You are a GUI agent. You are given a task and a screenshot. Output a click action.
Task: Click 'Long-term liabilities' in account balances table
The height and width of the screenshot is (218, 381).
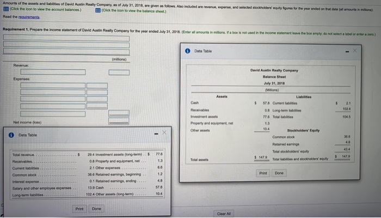coord(28,195)
